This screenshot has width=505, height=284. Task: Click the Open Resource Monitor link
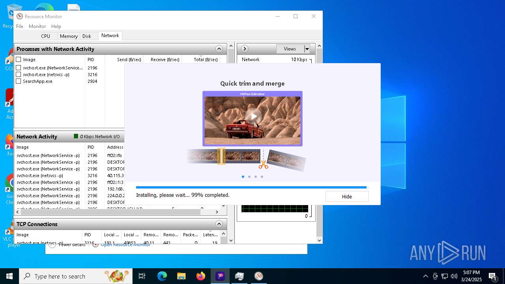[x=125, y=245]
